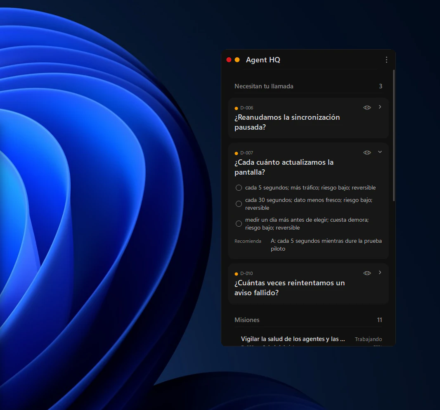
Task: Click the Agent HQ window title
Action: [x=263, y=60]
